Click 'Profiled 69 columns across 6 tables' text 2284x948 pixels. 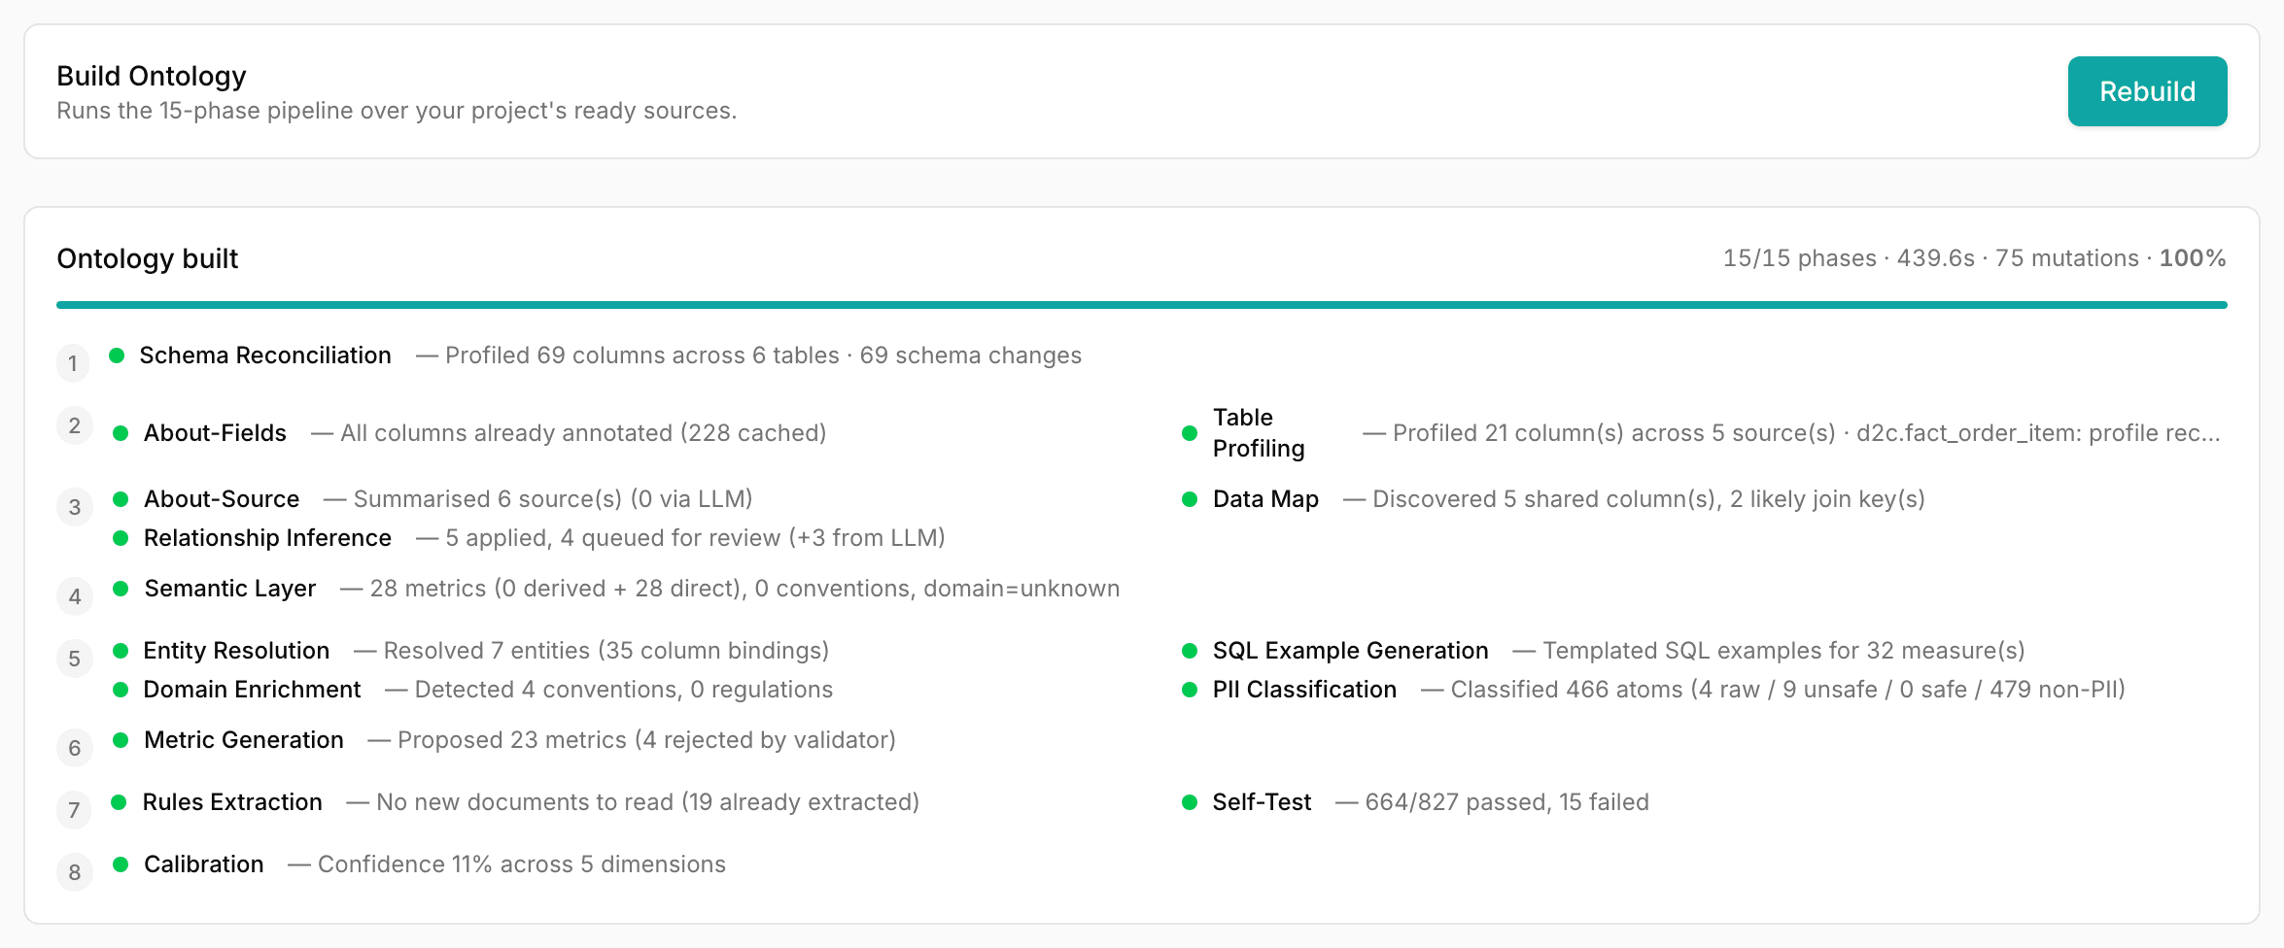point(642,355)
